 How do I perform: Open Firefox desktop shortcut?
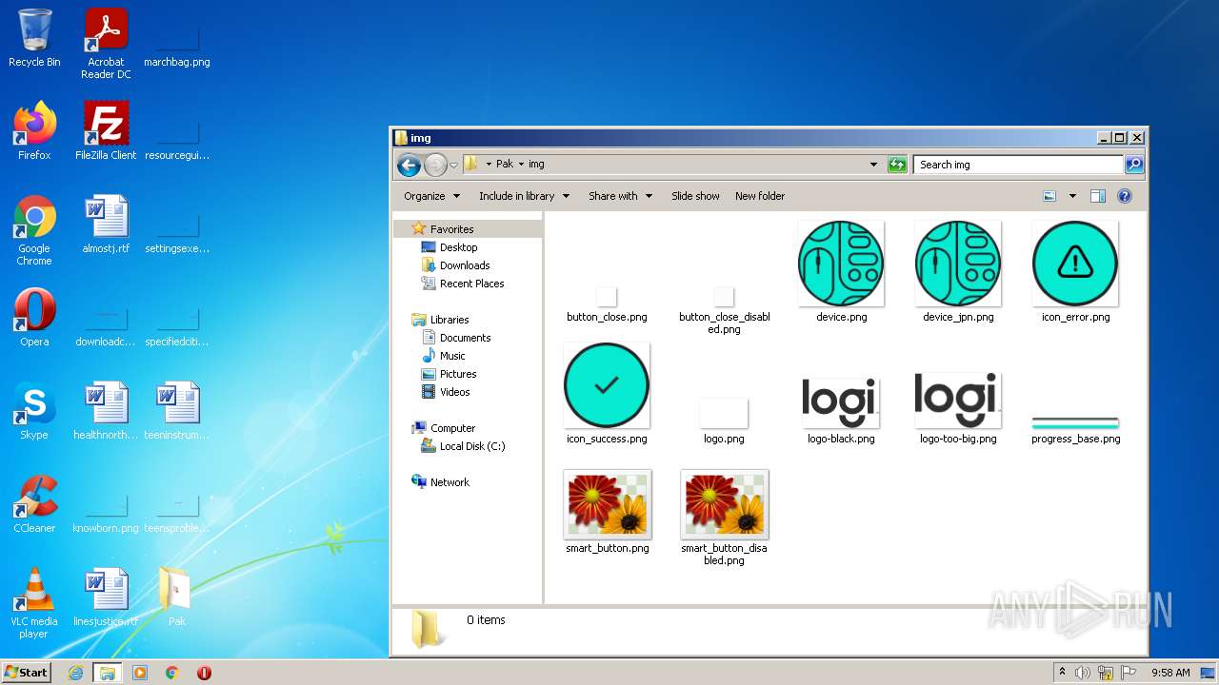[34, 131]
